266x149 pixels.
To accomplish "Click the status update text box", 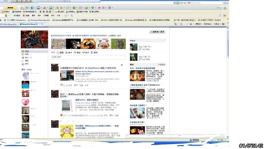I will [89, 57].
